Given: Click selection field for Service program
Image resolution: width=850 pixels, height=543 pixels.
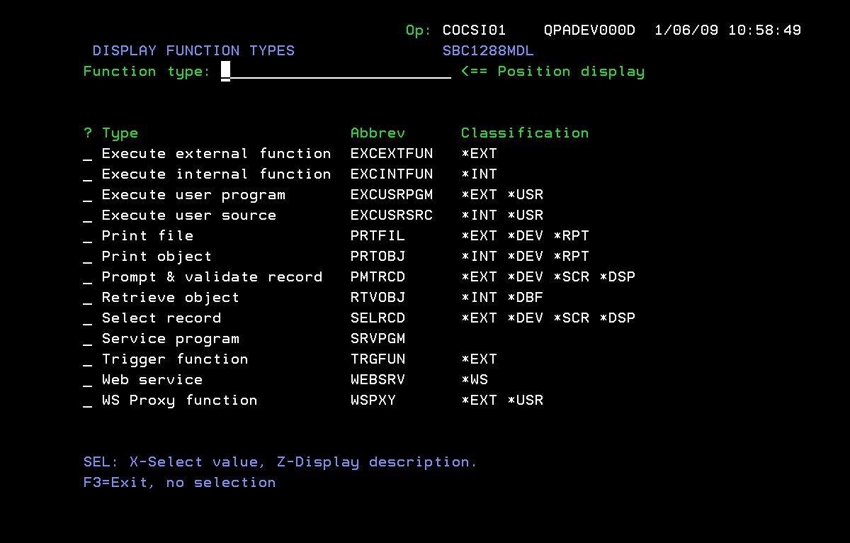Looking at the screenshot, I should coord(88,340).
